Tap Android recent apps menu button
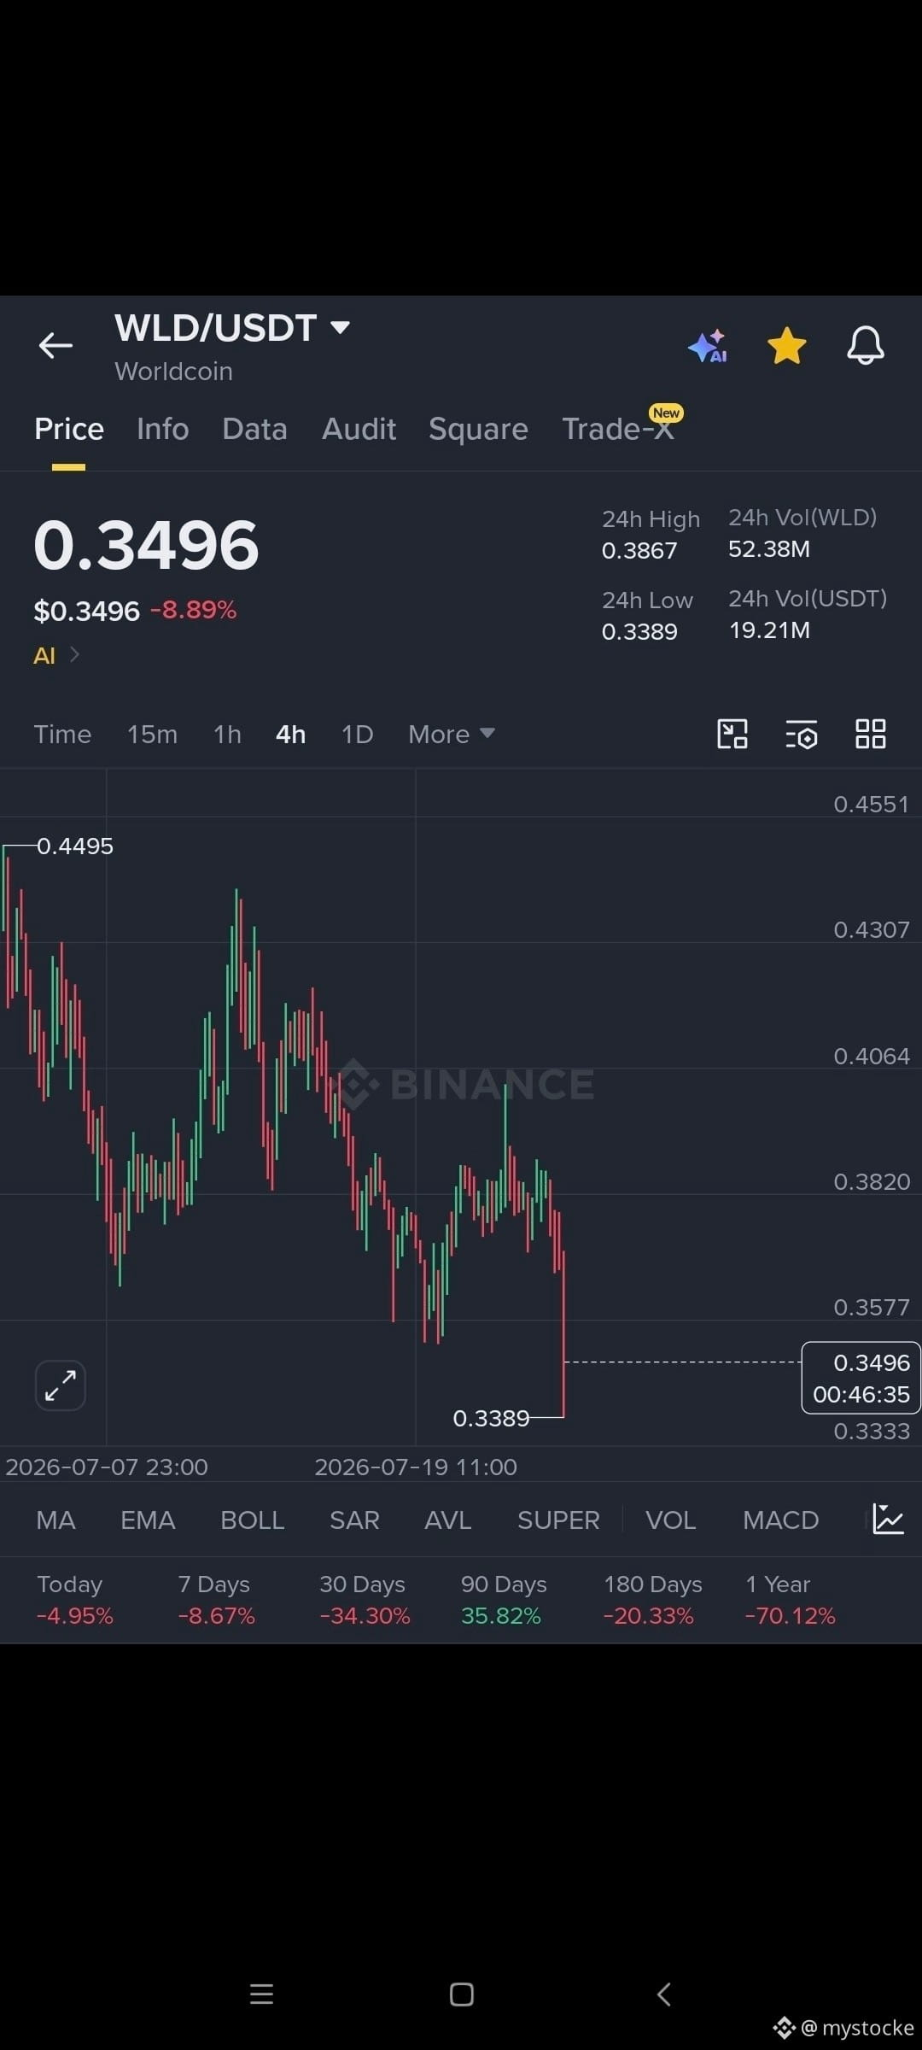This screenshot has height=2050, width=922. pyautogui.click(x=261, y=1994)
